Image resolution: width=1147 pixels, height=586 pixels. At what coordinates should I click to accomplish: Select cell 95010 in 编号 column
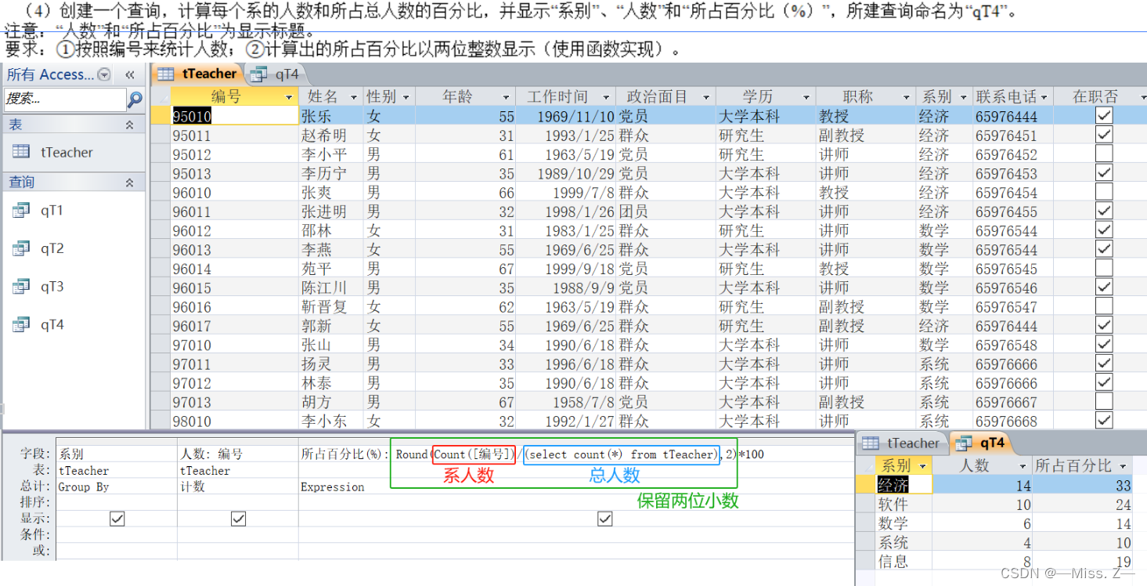234,116
